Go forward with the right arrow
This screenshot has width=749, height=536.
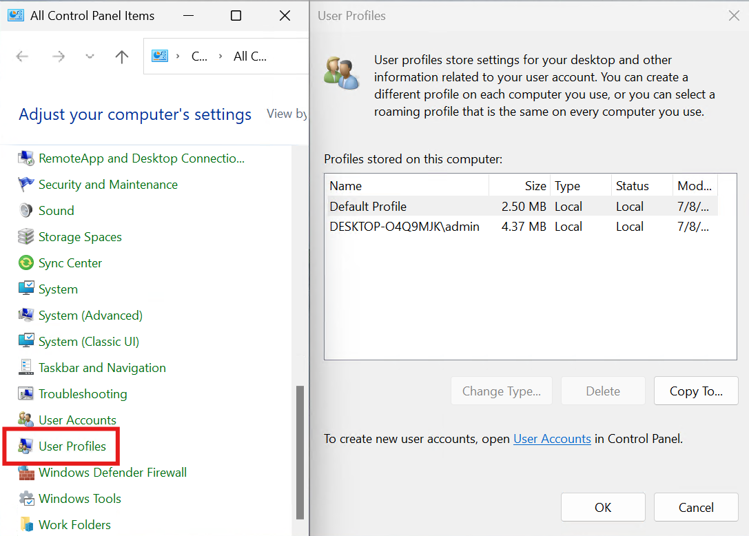pyautogui.click(x=59, y=56)
